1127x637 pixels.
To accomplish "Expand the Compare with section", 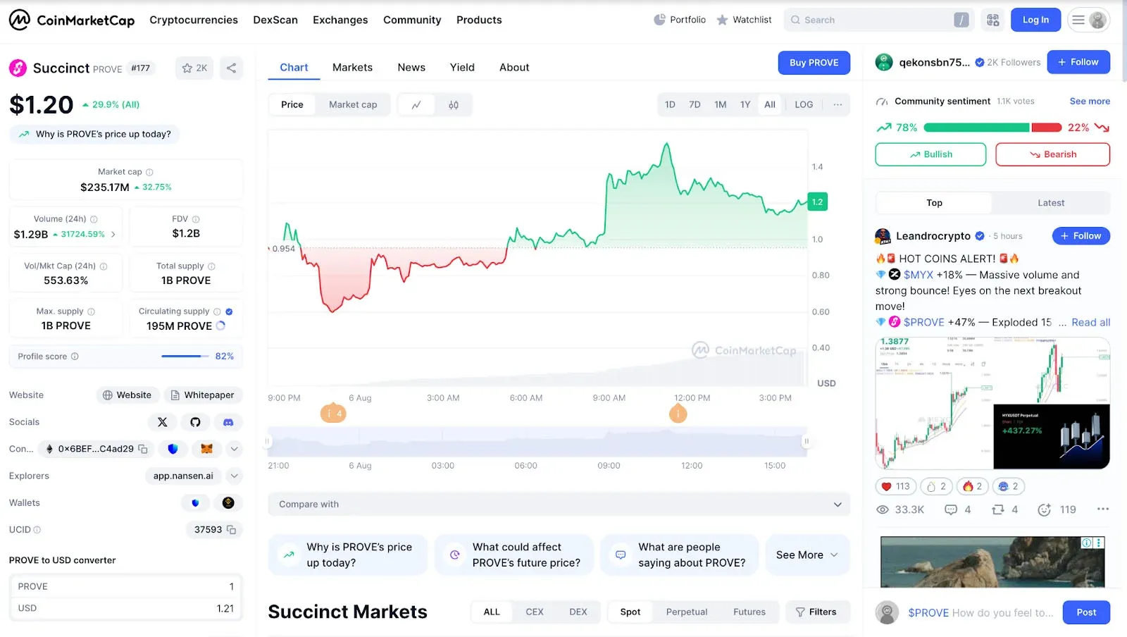I will 836,504.
